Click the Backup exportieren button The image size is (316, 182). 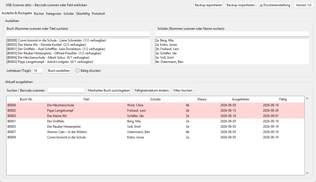pyautogui.click(x=208, y=5)
